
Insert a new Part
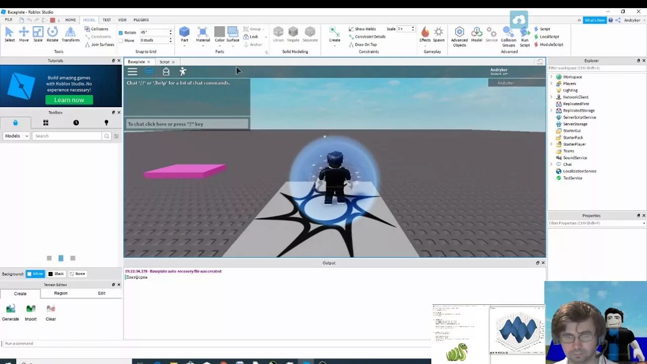(184, 33)
